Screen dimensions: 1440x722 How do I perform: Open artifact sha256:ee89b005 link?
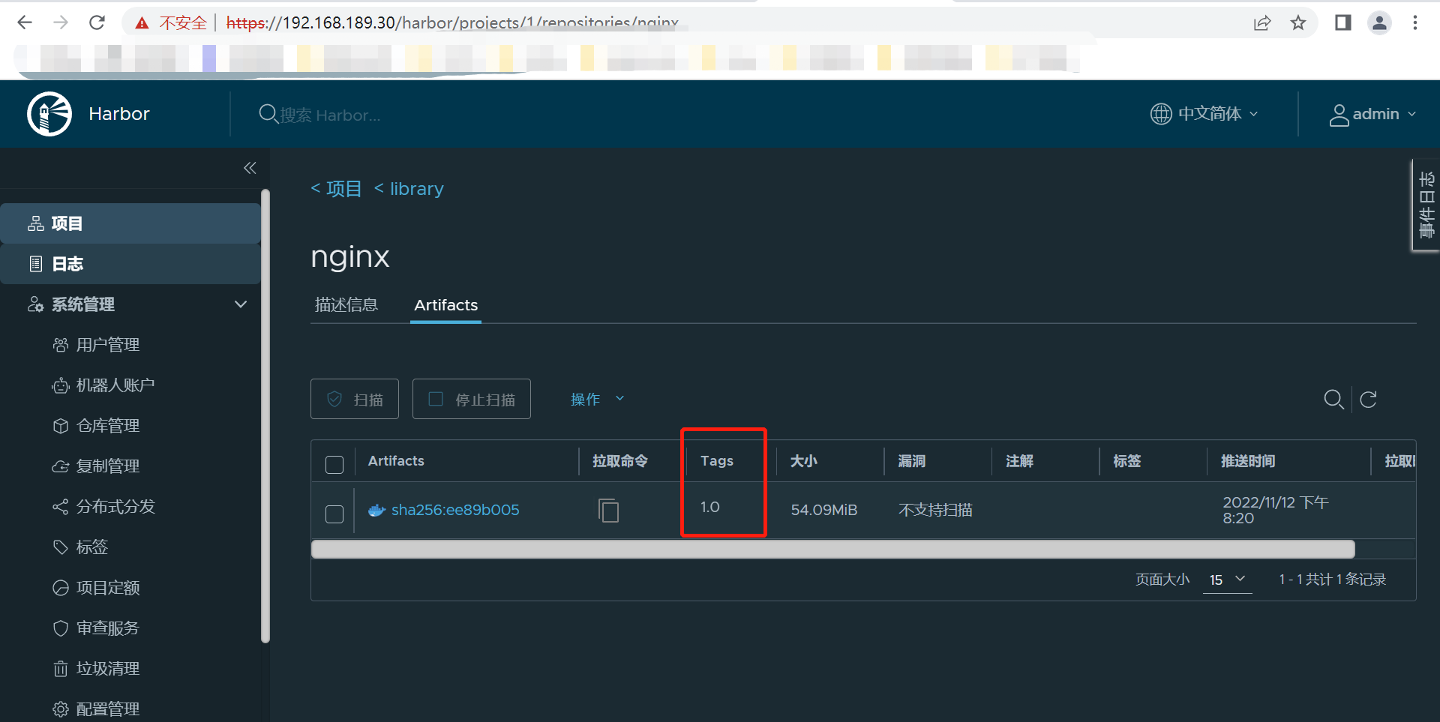455,511
